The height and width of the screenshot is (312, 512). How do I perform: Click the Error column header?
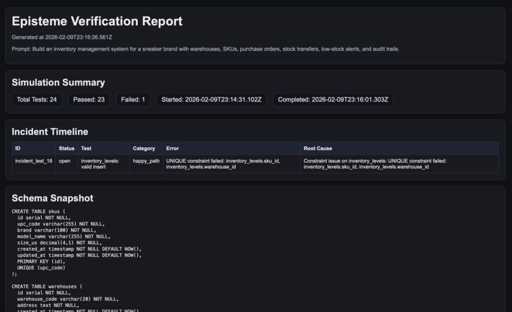coord(231,148)
